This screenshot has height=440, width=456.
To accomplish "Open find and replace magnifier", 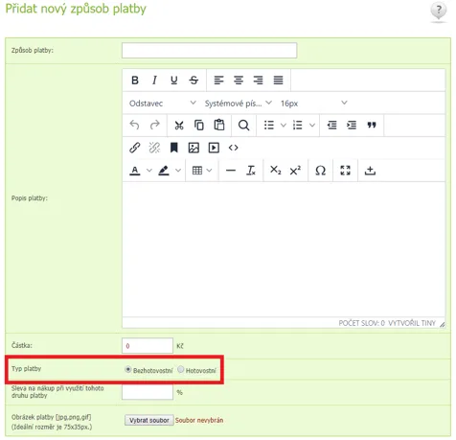I will click(x=243, y=126).
